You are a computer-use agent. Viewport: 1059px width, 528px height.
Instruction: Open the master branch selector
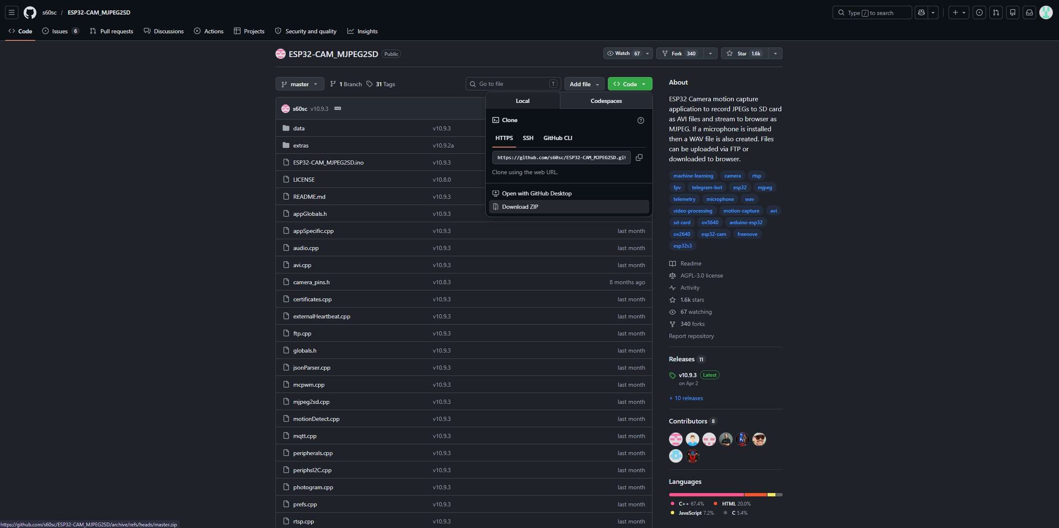(x=300, y=84)
